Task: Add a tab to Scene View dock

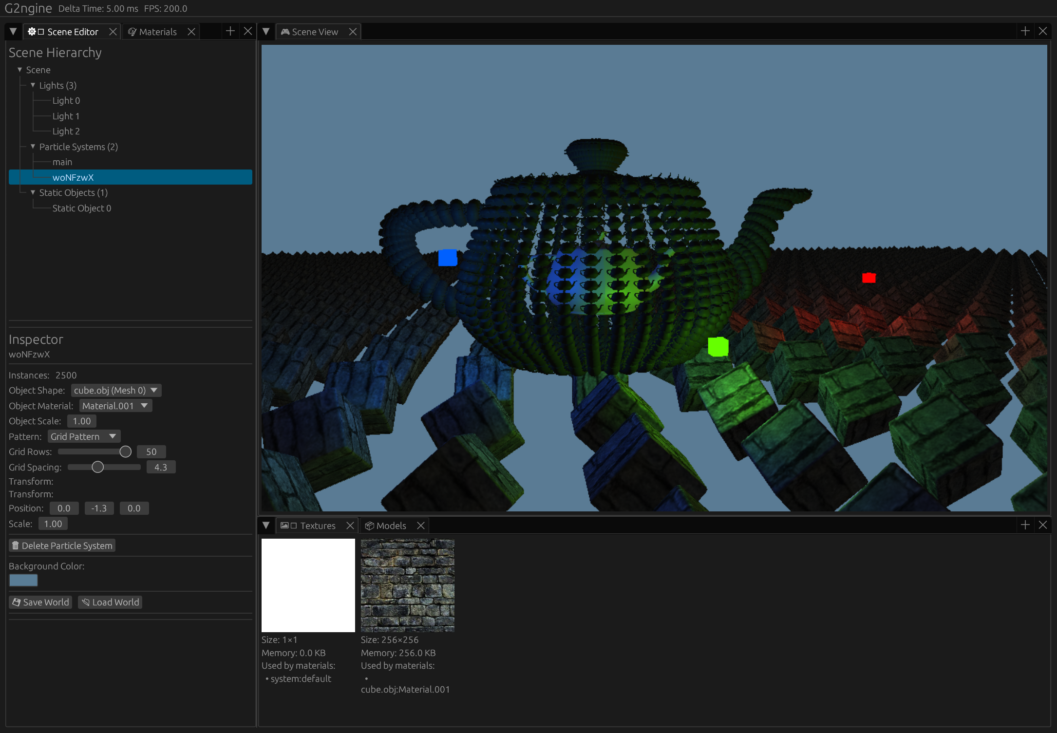Action: (x=1025, y=31)
